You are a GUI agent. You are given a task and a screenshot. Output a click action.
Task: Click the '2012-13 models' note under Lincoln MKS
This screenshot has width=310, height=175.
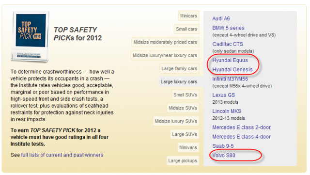[229, 118]
